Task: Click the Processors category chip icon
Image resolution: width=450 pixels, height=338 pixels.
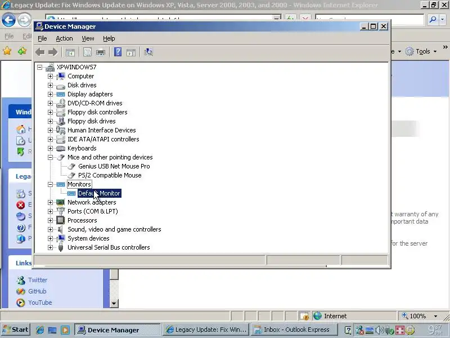Action: [60, 220]
